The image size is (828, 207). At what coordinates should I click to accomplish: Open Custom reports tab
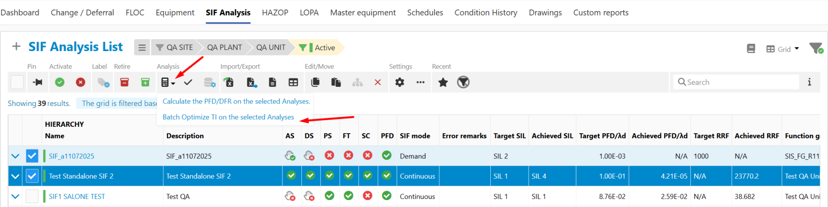[x=601, y=12]
